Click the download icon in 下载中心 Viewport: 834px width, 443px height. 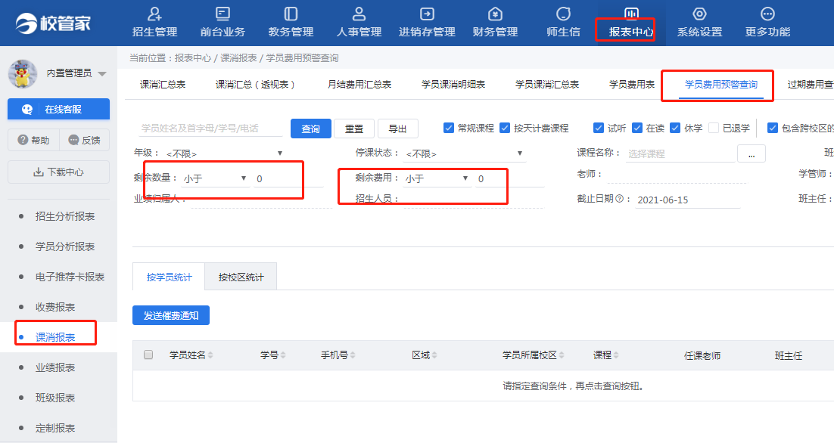39,172
